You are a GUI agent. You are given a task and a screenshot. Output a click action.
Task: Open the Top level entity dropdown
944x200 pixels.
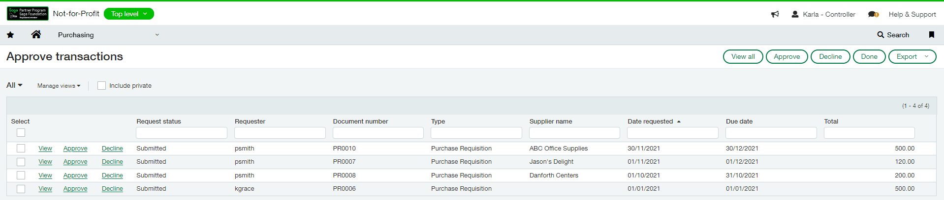[x=129, y=14]
